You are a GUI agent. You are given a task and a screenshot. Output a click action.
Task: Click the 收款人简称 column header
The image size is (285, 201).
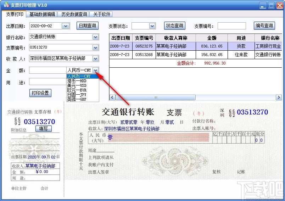(176, 38)
